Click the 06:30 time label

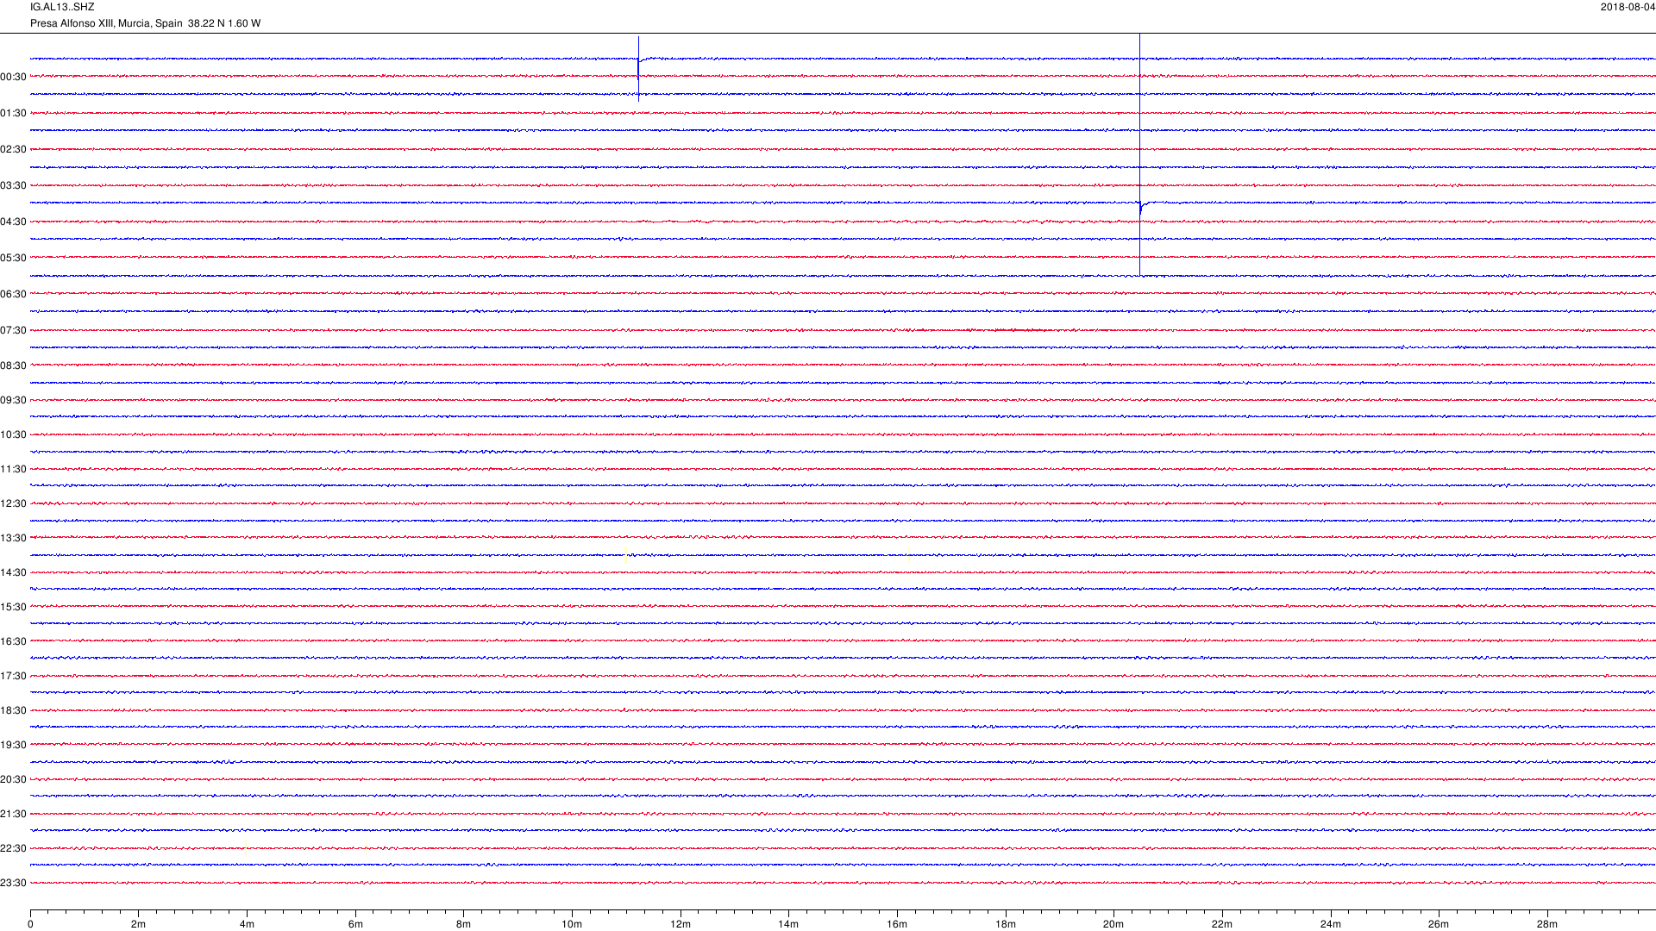[13, 294]
